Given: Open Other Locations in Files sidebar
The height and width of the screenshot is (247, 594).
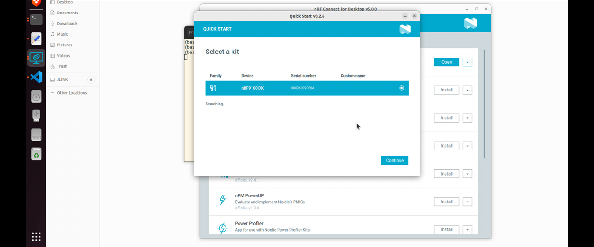Looking at the screenshot, I should click(71, 93).
